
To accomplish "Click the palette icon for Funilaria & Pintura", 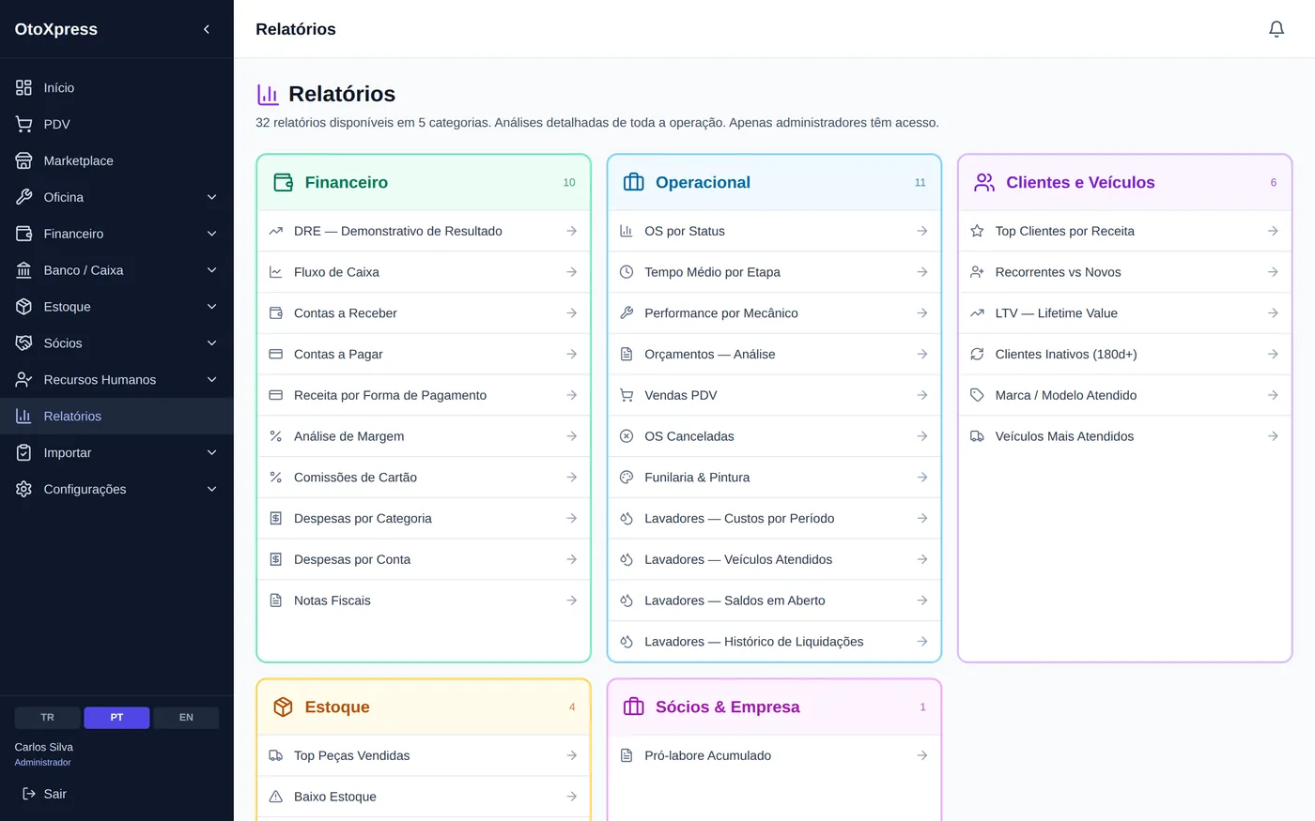I will 627,478.
